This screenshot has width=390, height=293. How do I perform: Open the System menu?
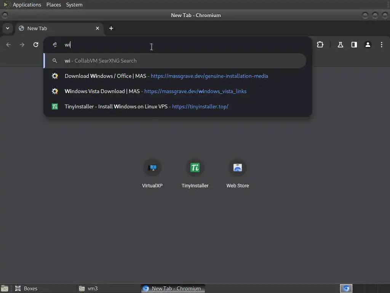click(x=74, y=5)
